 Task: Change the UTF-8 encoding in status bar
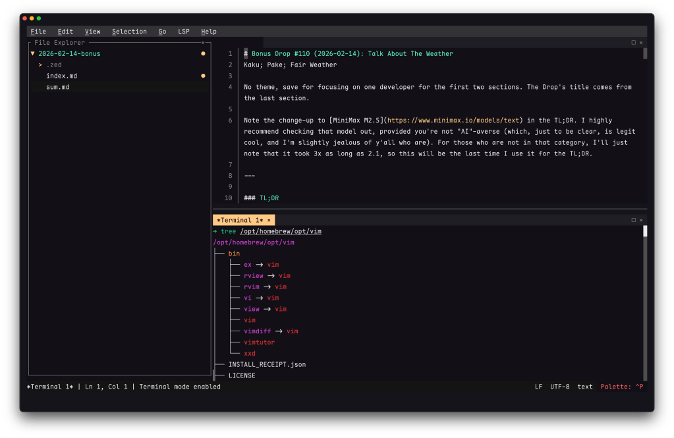click(x=559, y=387)
